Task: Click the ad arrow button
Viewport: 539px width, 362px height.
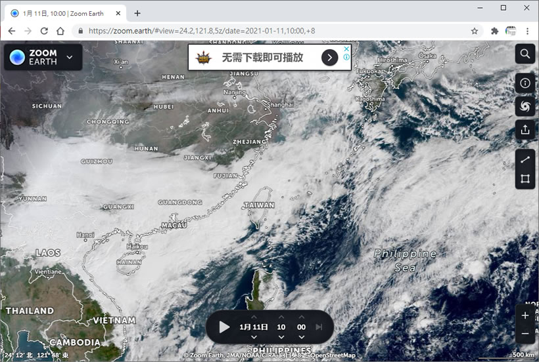Action: (330, 58)
